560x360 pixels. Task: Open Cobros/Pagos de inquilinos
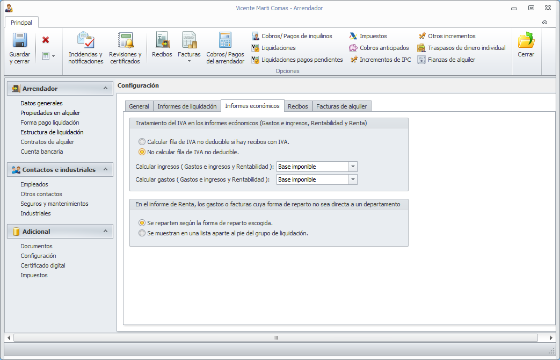(292, 36)
